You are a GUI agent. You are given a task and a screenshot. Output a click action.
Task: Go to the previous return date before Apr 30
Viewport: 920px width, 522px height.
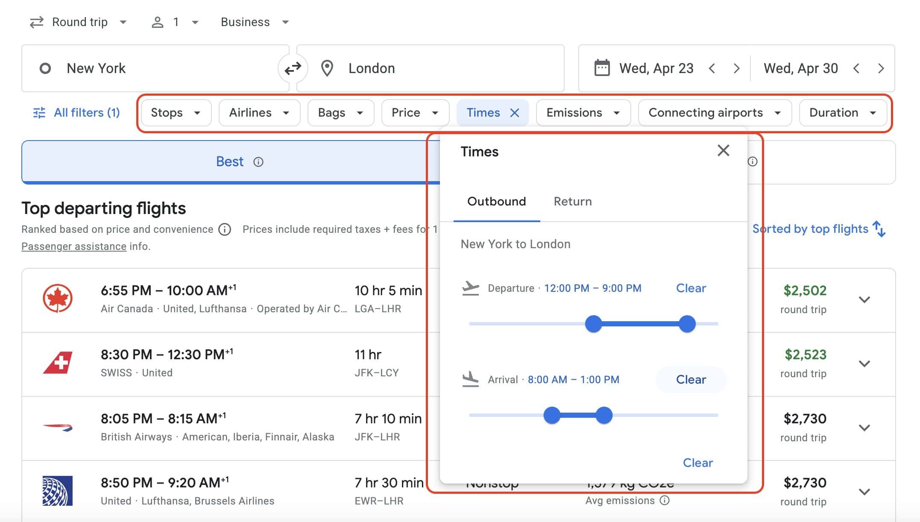point(856,68)
